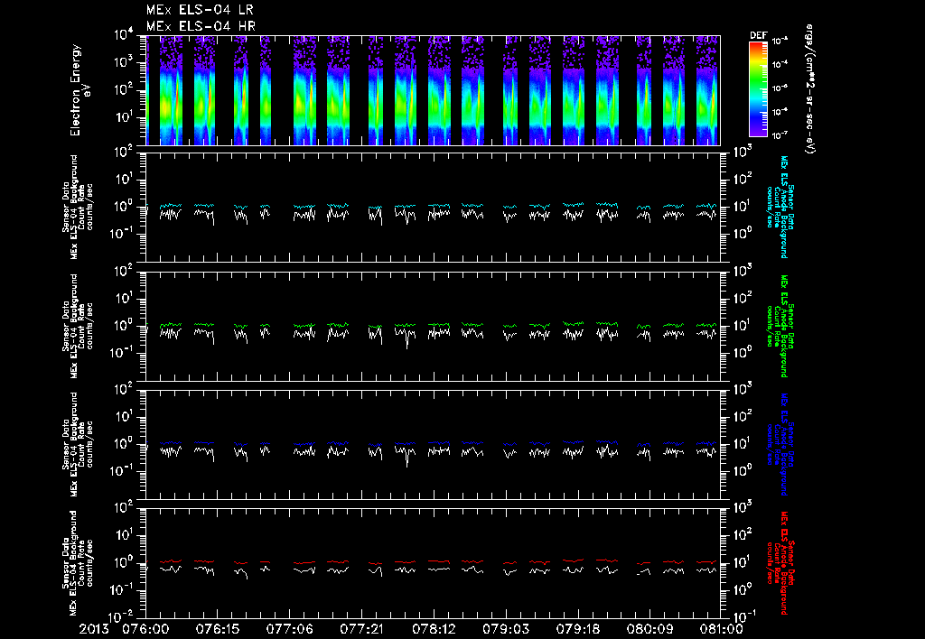Click the rainbow DEF color bar

point(758,89)
